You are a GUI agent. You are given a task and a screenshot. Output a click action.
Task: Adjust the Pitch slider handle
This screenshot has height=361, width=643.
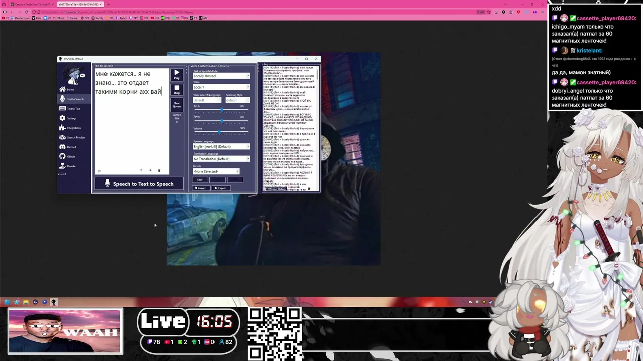coord(222,110)
